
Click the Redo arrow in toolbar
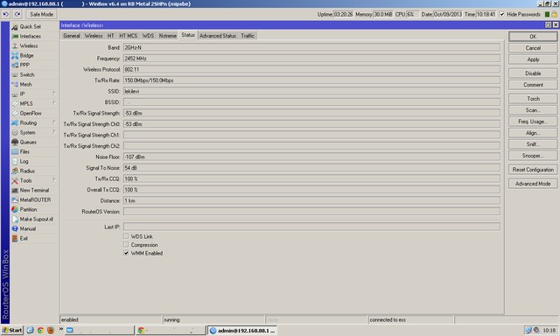tap(17, 14)
